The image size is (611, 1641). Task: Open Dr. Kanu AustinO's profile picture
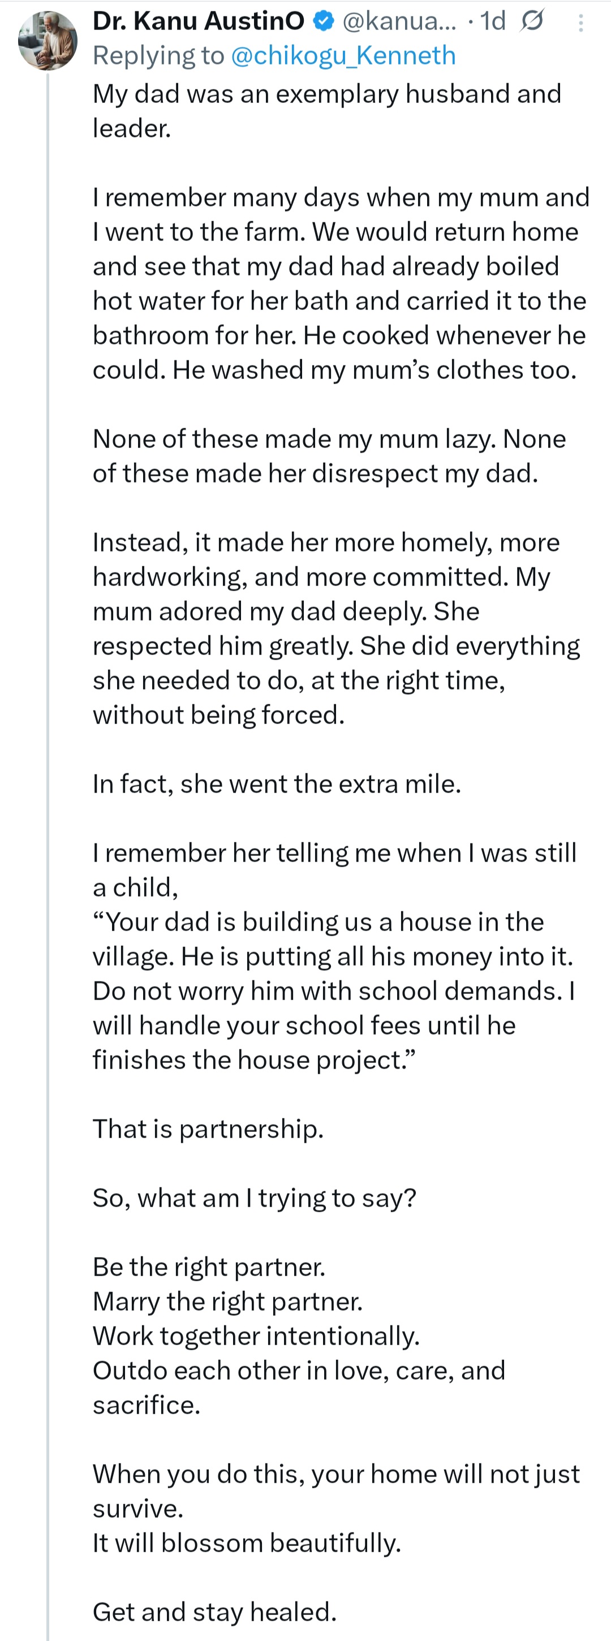48,40
